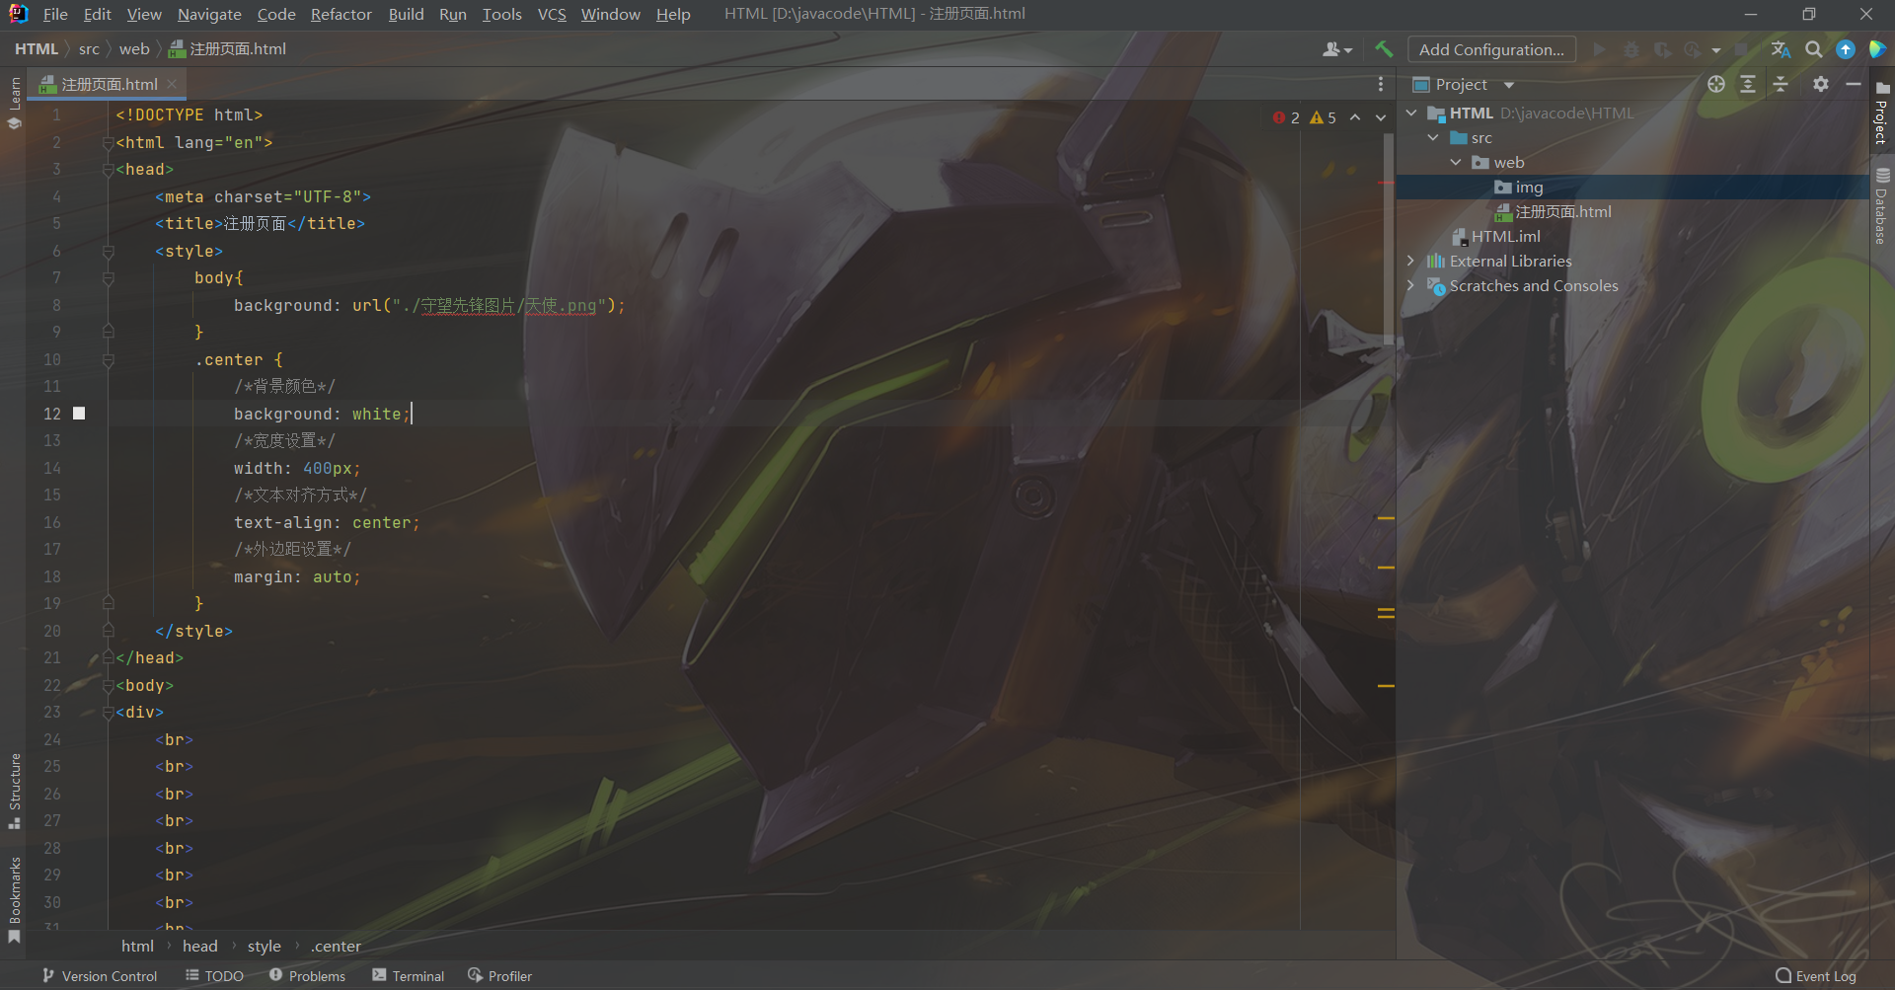Click the src breadcrumb in navigation bar
Viewport: 1895px width, 990px height.
point(89,49)
